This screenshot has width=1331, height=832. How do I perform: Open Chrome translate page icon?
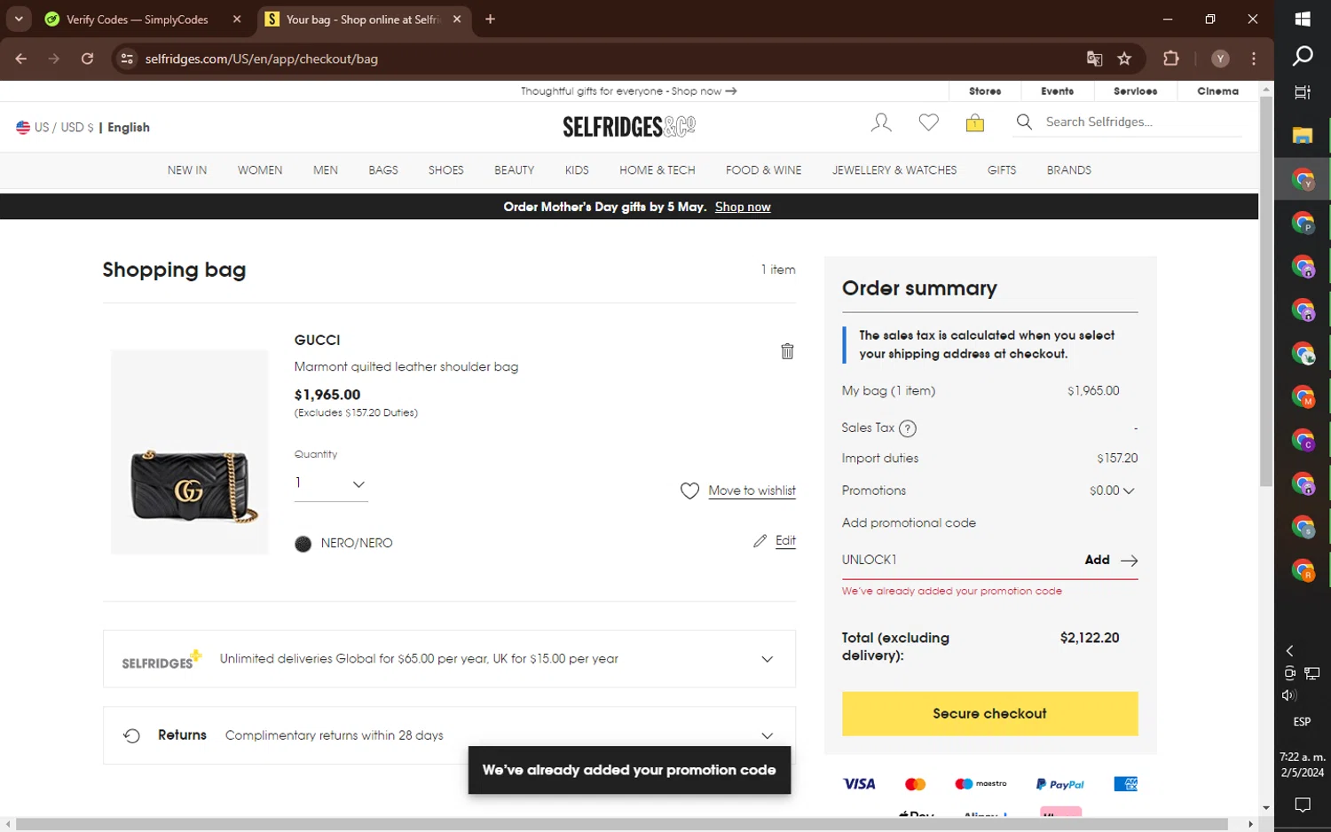(x=1094, y=59)
